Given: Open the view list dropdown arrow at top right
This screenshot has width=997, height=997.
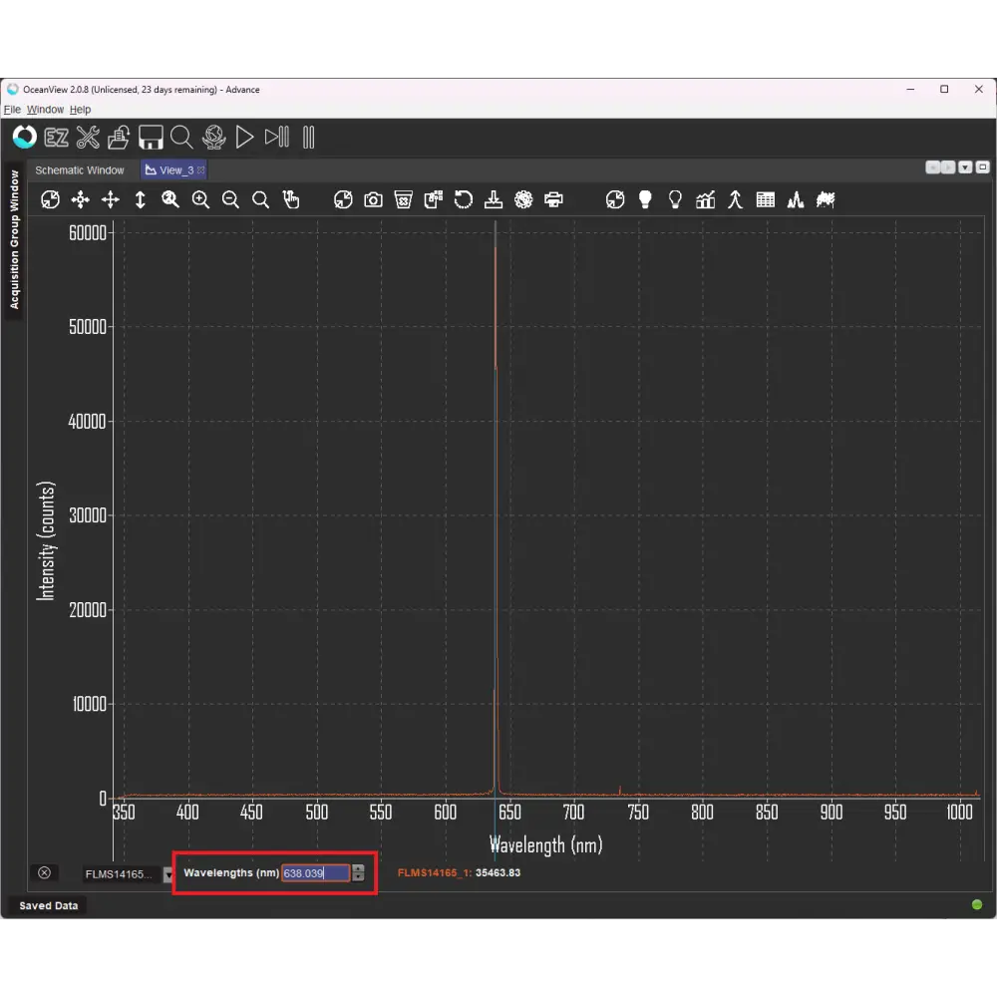Looking at the screenshot, I should pyautogui.click(x=965, y=167).
